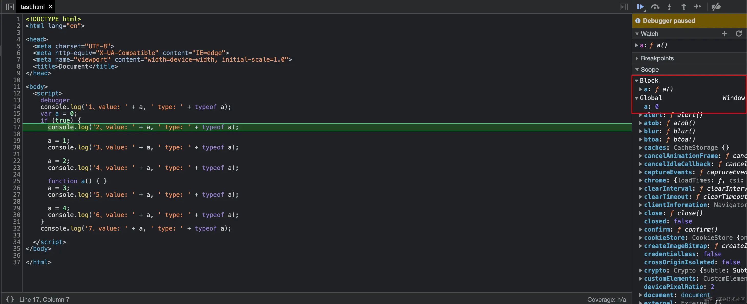Deactivate breakpoints icon
The width and height of the screenshot is (747, 304).
tap(716, 7)
